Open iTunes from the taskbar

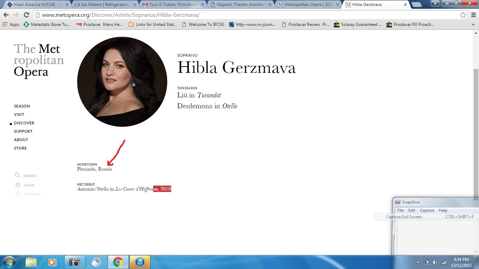(140, 262)
